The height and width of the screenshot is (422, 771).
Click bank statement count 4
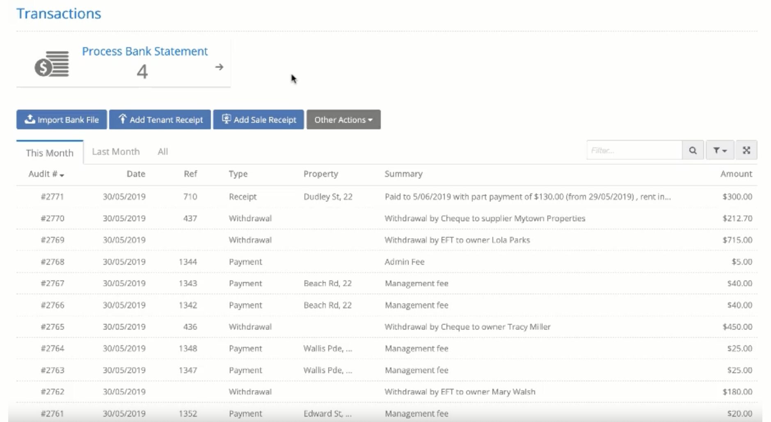pyautogui.click(x=142, y=72)
